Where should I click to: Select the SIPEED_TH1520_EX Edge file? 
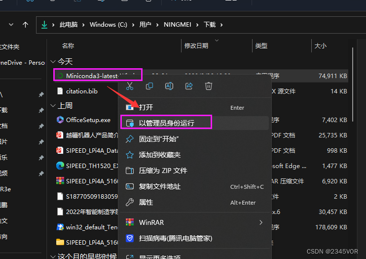(x=92, y=166)
